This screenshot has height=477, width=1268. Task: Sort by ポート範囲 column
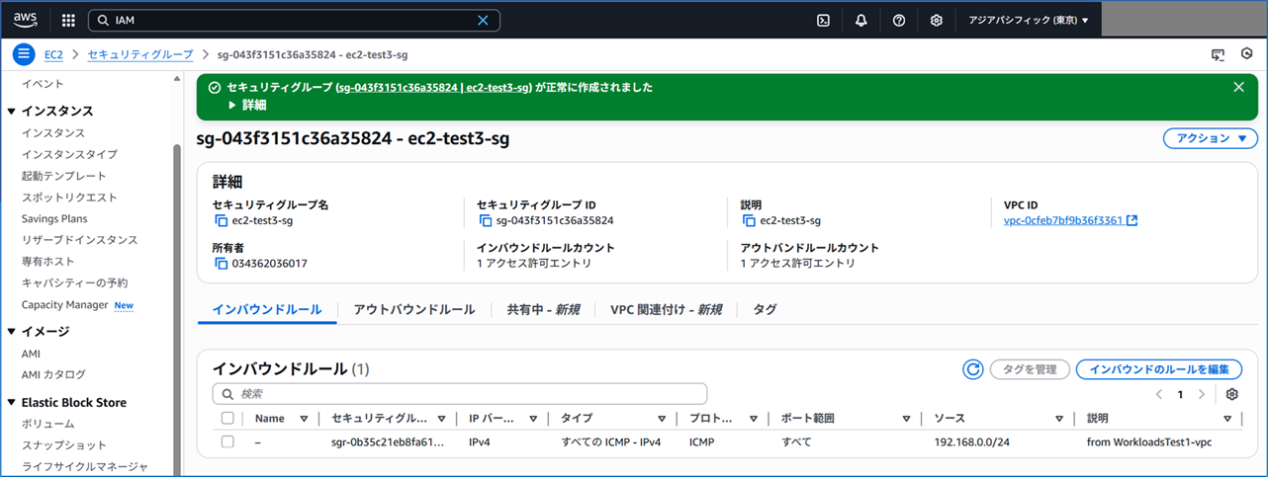pyautogui.click(x=908, y=419)
